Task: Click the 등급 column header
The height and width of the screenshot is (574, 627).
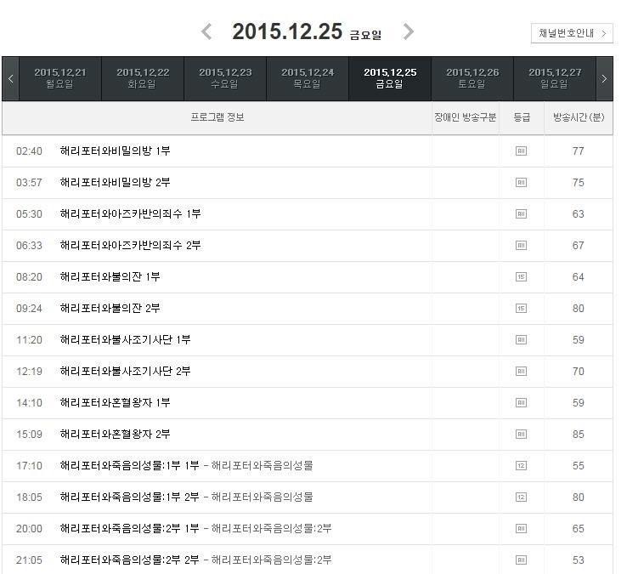Action: (522, 117)
